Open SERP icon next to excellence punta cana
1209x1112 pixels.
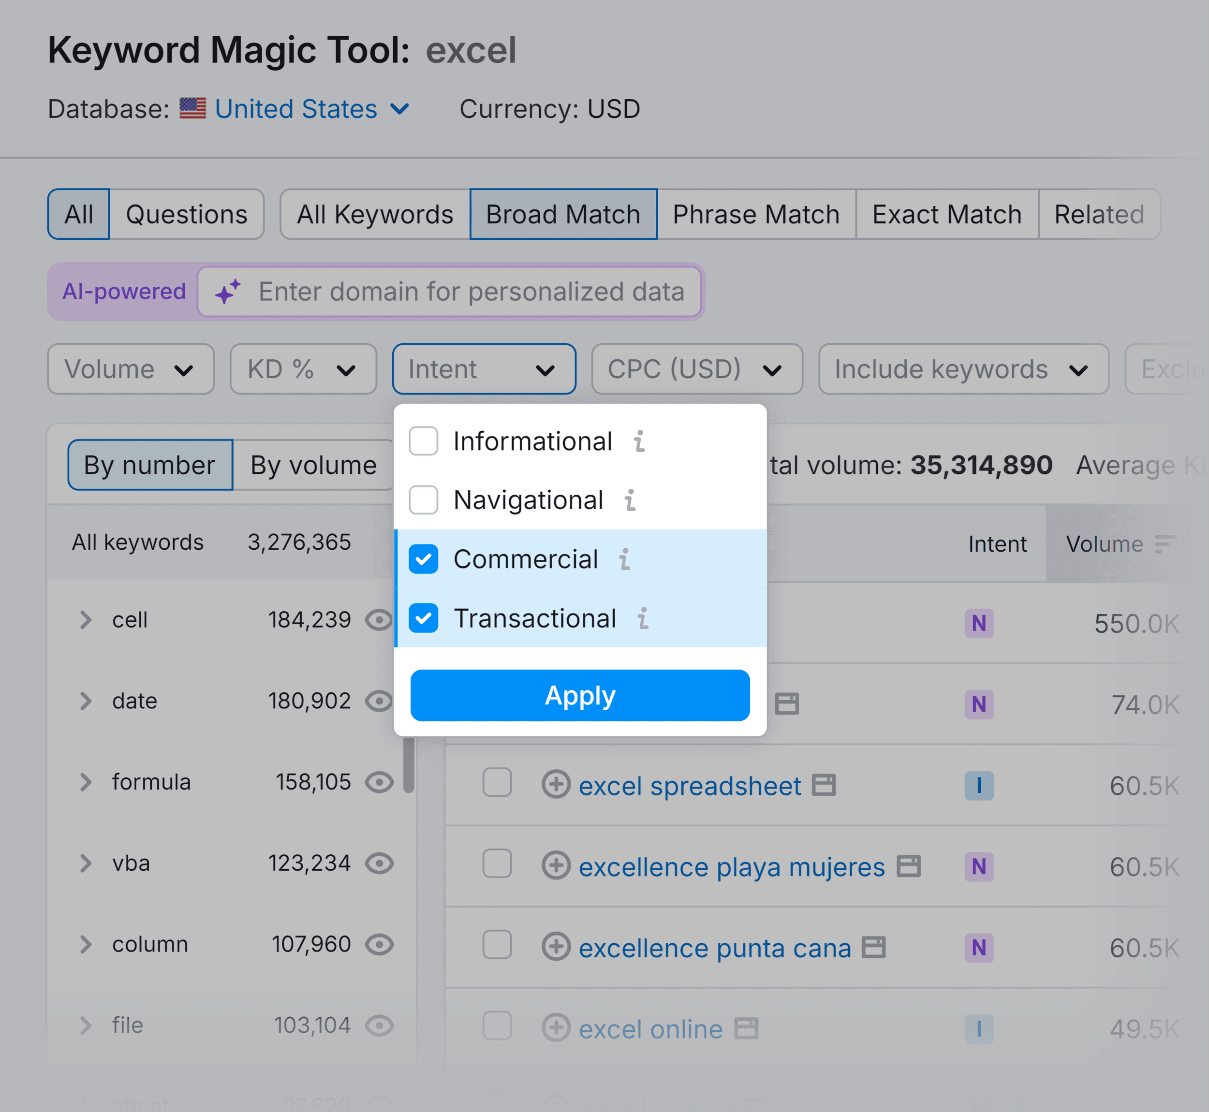pyautogui.click(x=873, y=948)
